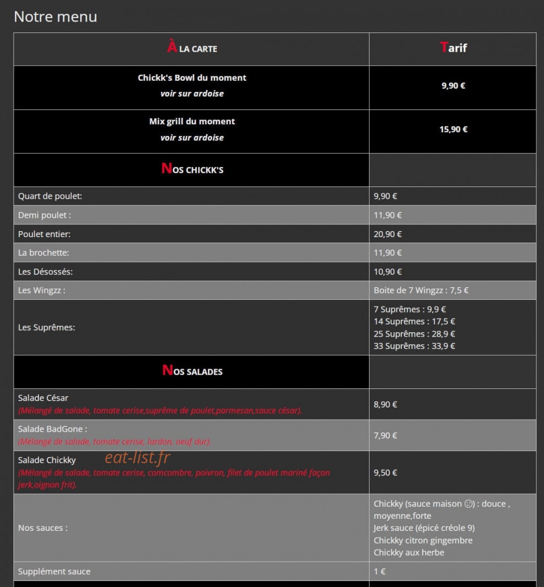Viewport: 544px width, 587px height.
Task: Select the Mix grill du moment entry
Action: [191, 129]
